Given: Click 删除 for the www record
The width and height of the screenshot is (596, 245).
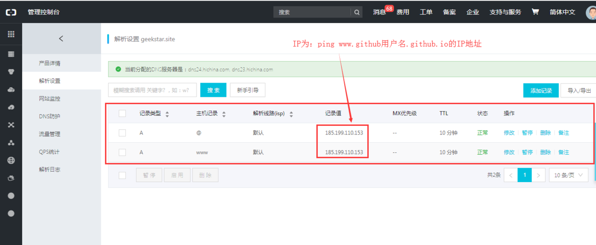Looking at the screenshot, I should [546, 152].
